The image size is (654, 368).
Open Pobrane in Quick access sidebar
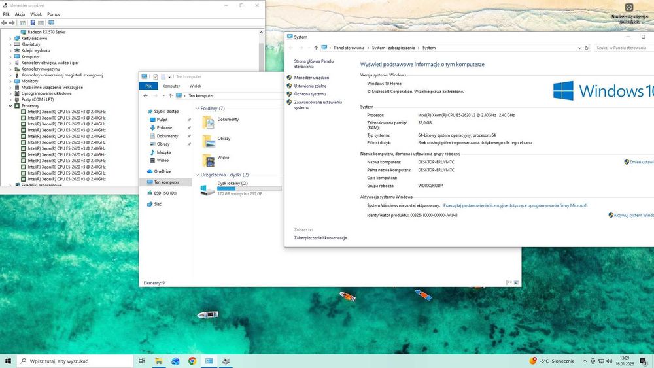coord(164,128)
